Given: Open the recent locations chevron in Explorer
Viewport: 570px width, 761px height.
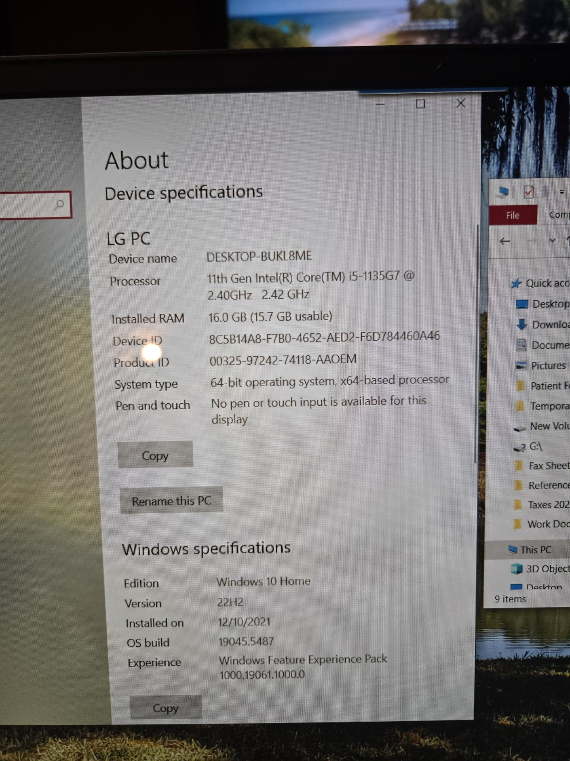Looking at the screenshot, I should pyautogui.click(x=552, y=241).
